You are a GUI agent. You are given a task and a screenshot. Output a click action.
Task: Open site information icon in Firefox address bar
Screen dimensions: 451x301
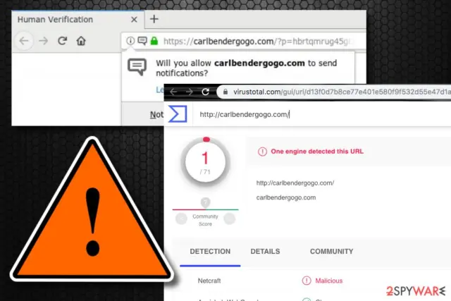130,41
